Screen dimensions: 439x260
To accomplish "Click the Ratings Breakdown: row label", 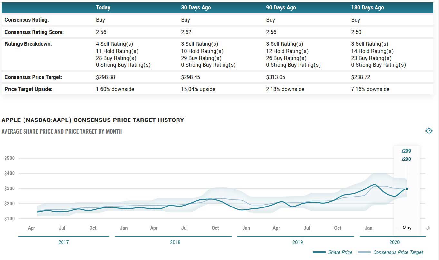I will tap(28, 44).
